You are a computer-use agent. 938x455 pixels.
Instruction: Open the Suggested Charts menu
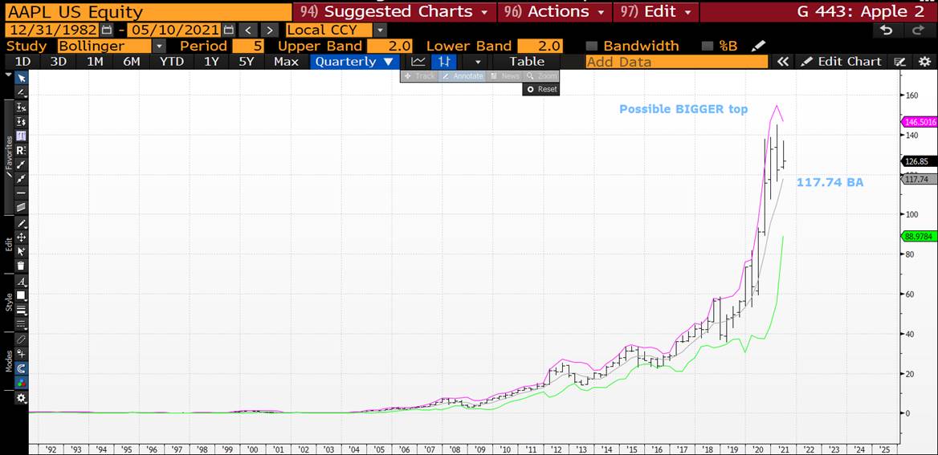(x=394, y=11)
